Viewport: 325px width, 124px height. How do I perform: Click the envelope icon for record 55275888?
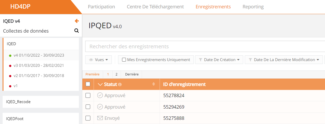[x=100, y=118]
